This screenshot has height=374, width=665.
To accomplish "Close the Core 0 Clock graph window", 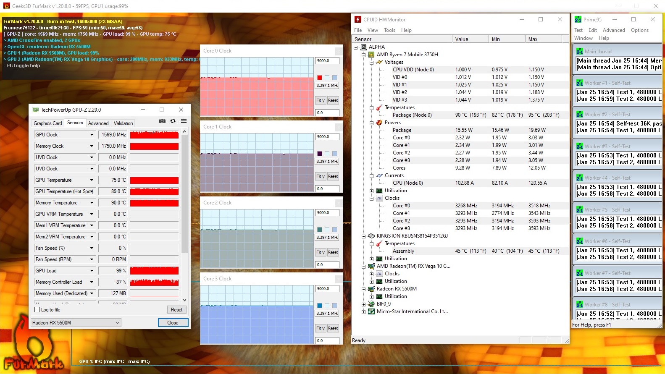I will pyautogui.click(x=338, y=51).
